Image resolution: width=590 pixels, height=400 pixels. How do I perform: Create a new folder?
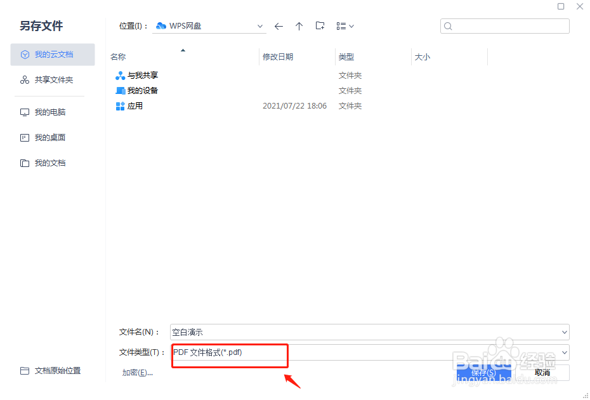tap(320, 26)
